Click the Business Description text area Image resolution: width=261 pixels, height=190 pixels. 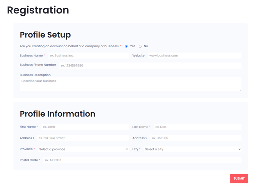(x=130, y=84)
